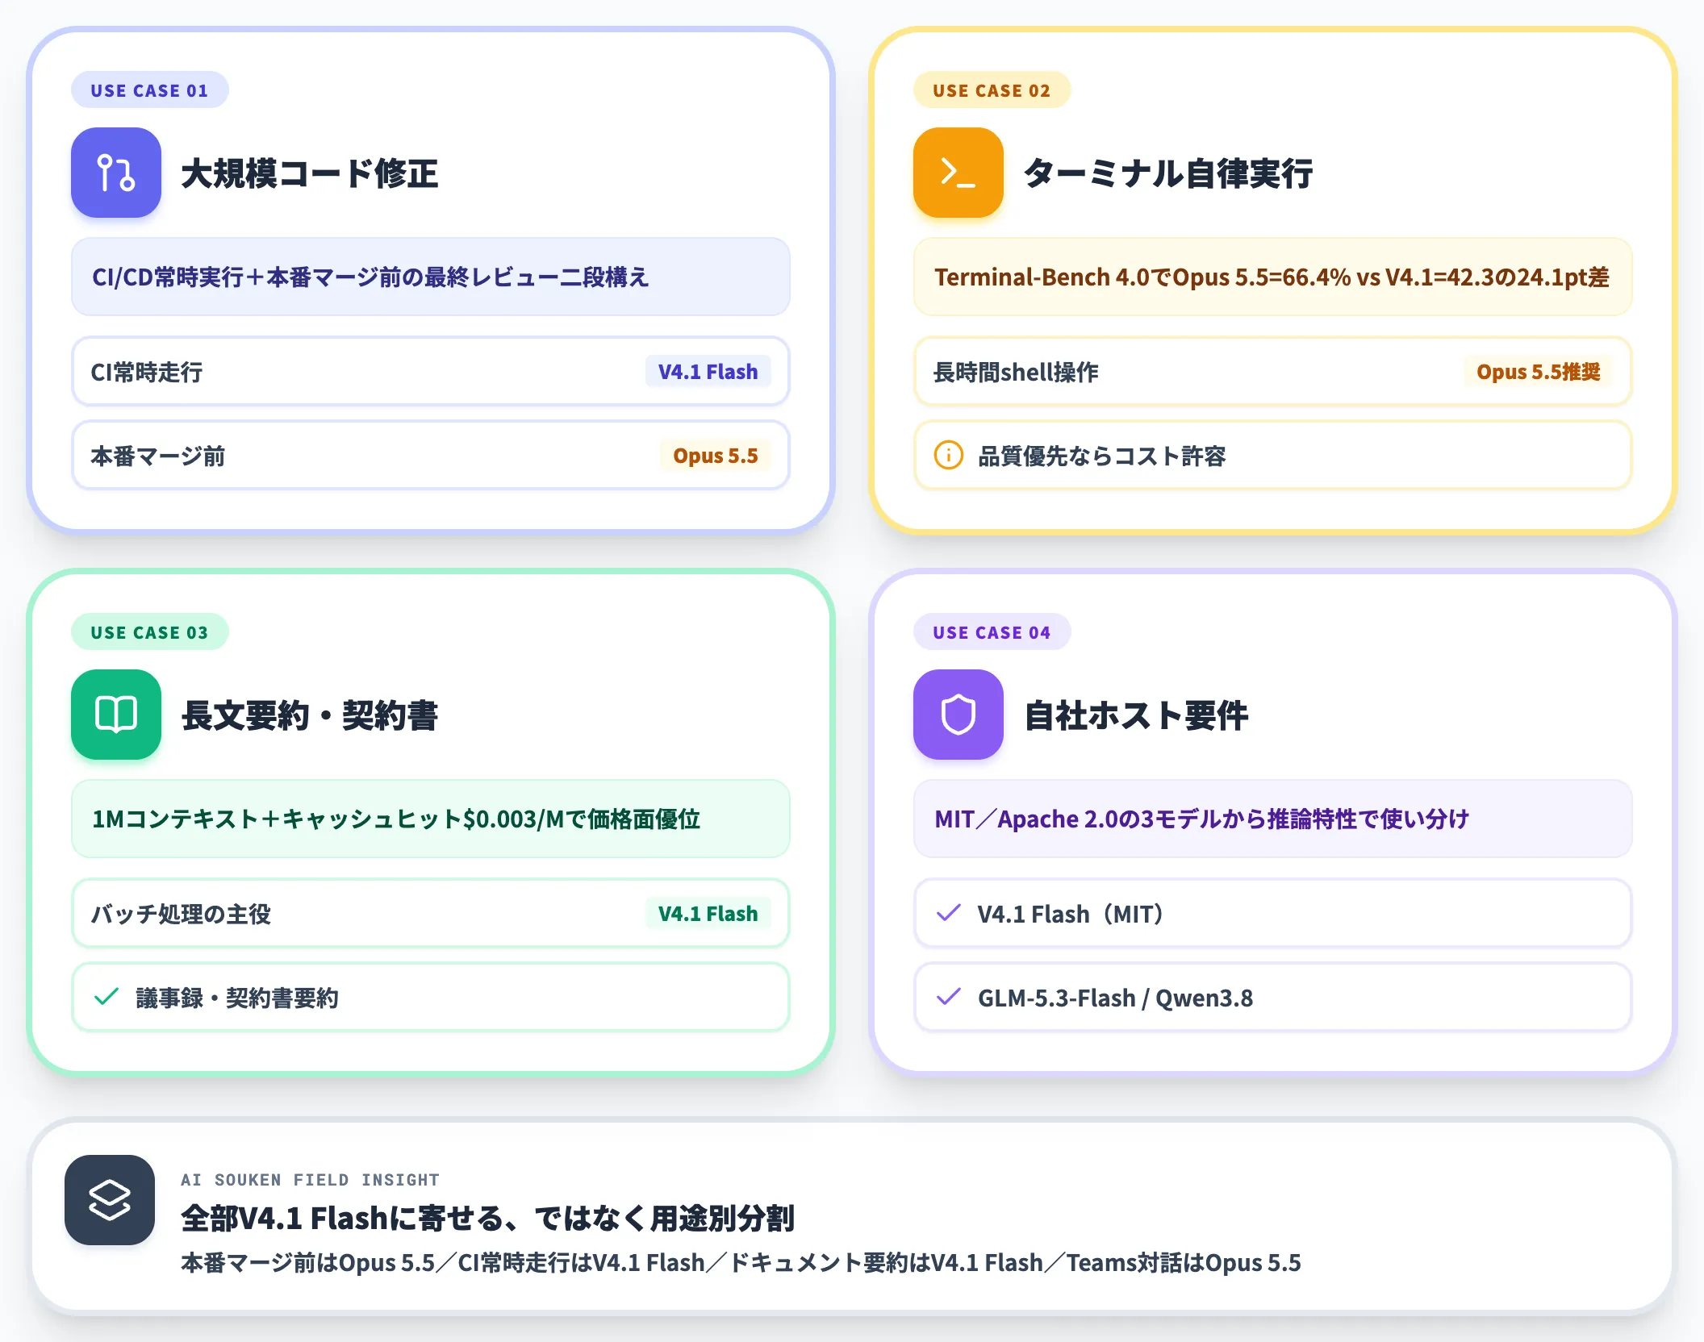Click the V4.1 Flash（MIT） text

pyautogui.click(x=1071, y=915)
